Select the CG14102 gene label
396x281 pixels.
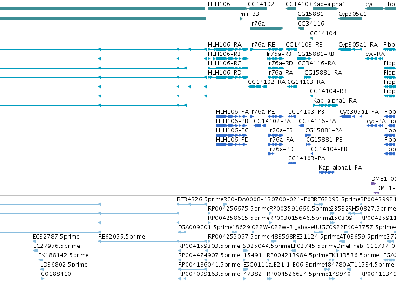[261, 4]
